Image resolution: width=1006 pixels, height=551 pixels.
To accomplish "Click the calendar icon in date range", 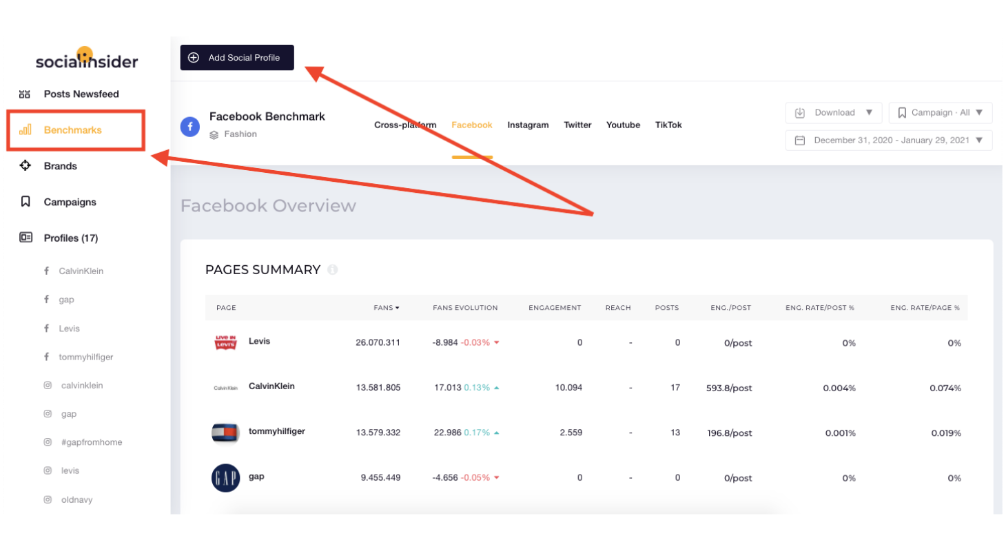I will [800, 141].
